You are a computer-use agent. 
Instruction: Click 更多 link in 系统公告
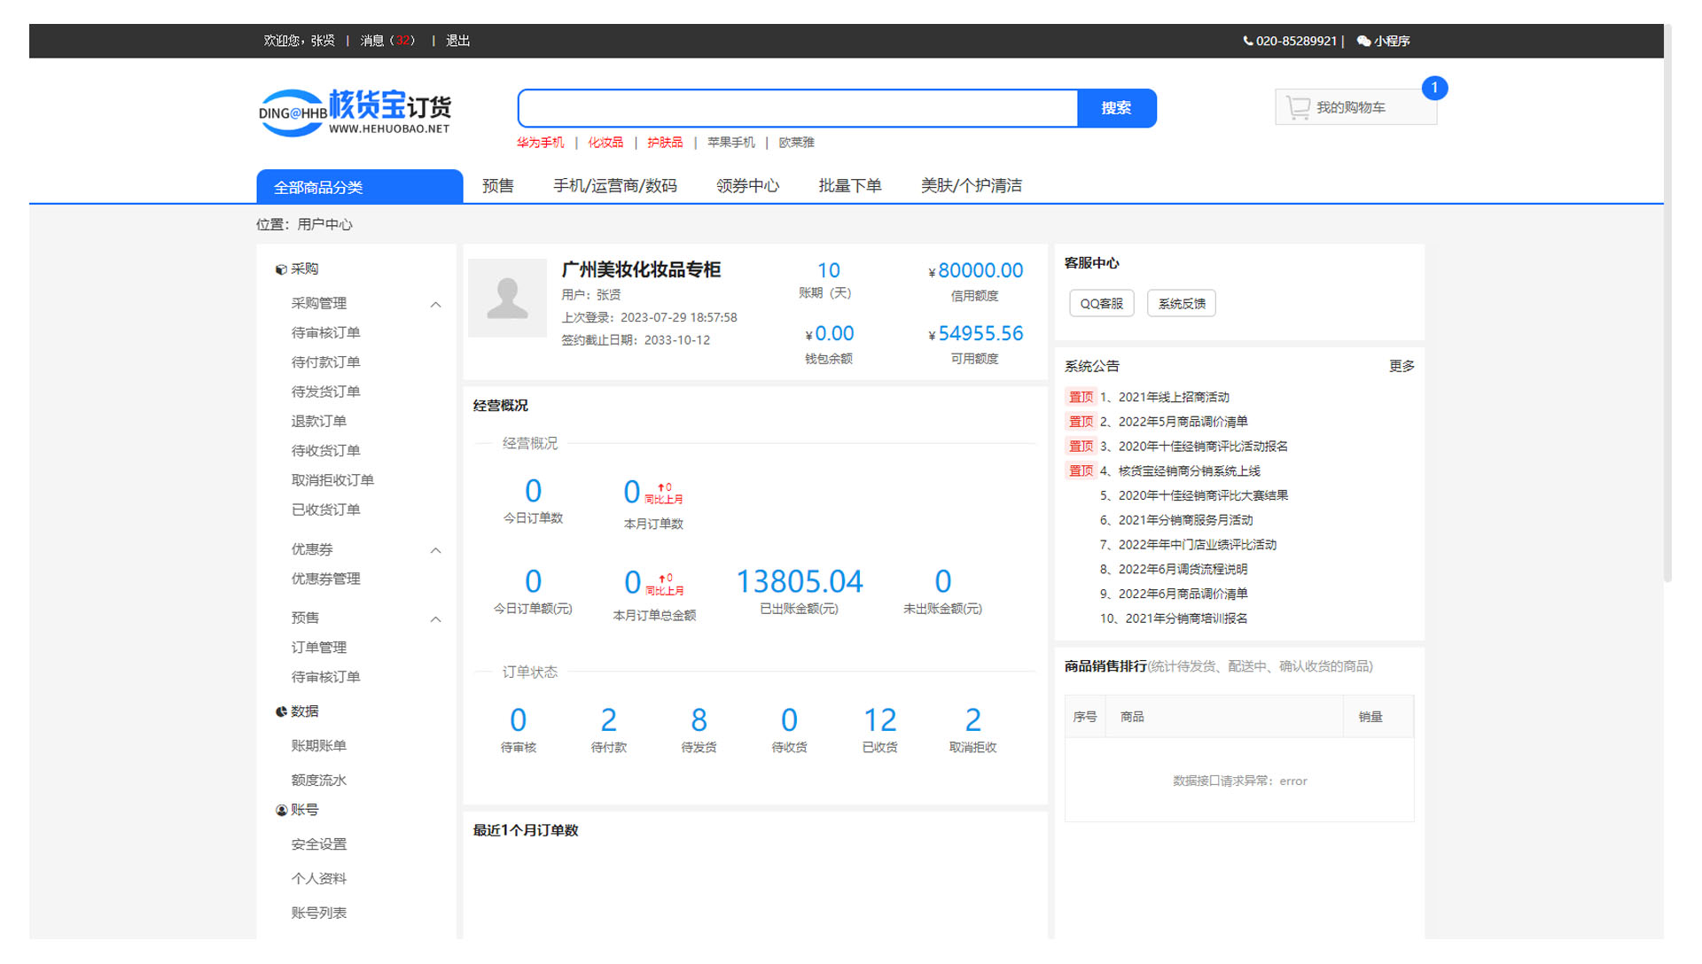(x=1401, y=366)
